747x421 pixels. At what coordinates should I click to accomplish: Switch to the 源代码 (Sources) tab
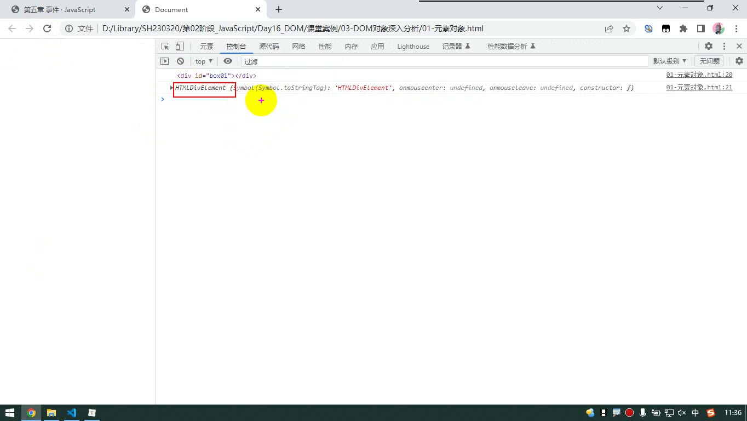269,47
